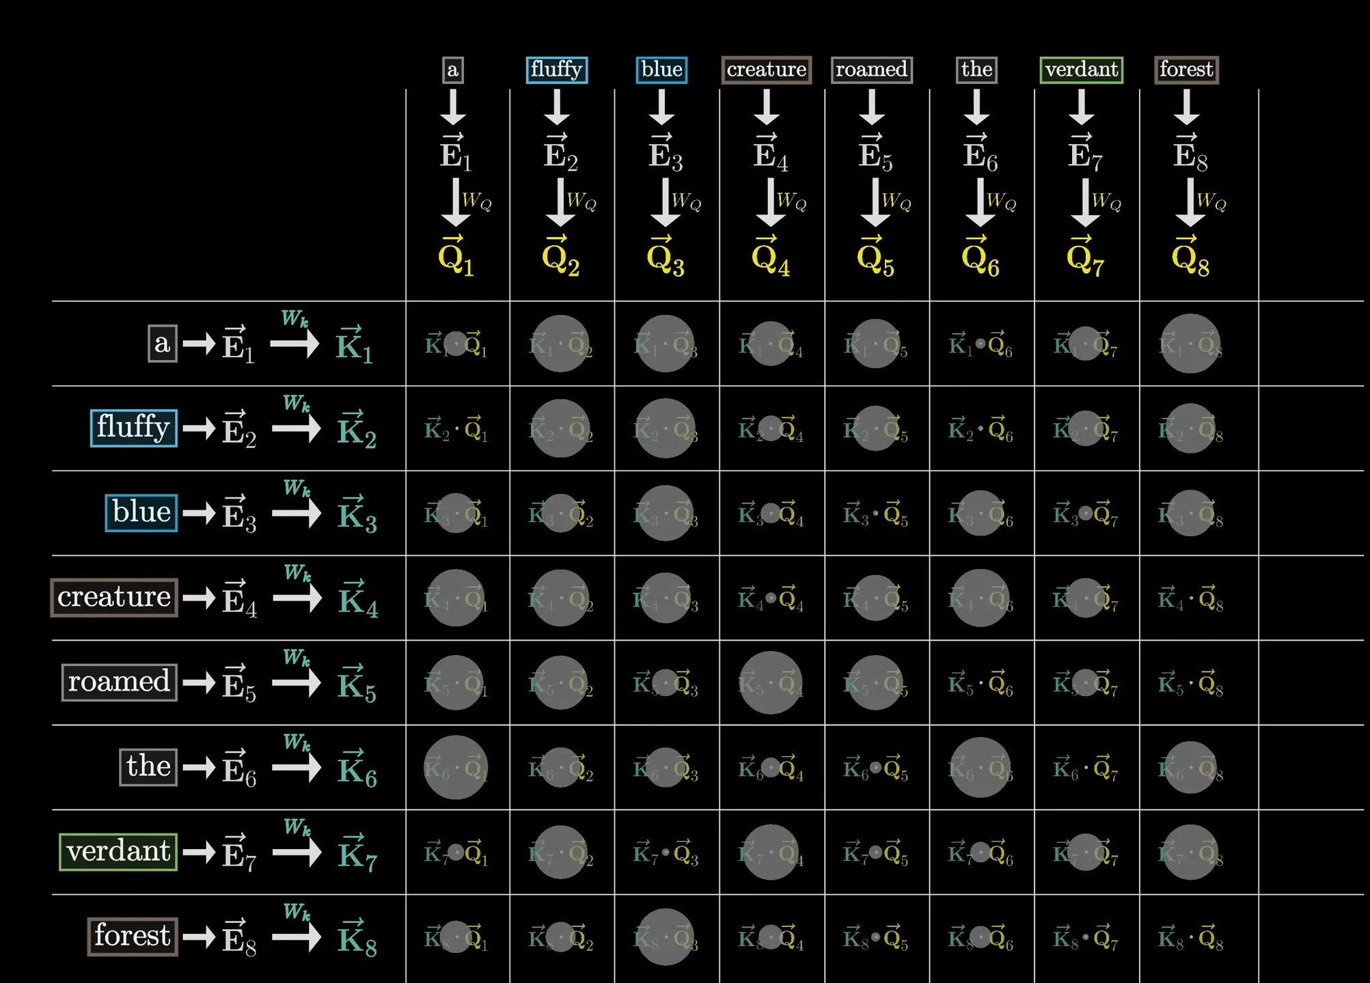Click the W_Q label above Q7
1370x983 pixels.
[x=1106, y=202]
